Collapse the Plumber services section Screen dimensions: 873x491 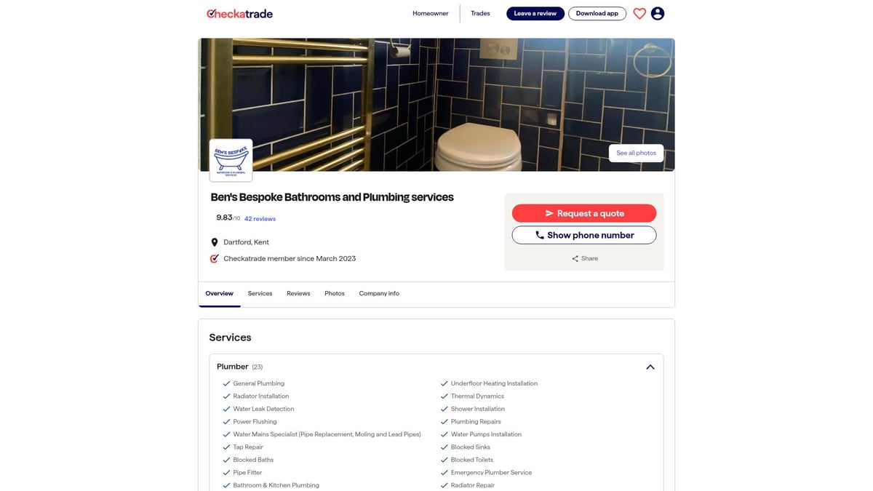[650, 367]
